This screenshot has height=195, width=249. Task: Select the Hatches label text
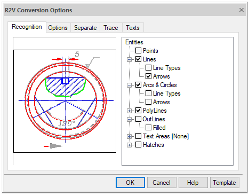click(x=154, y=145)
